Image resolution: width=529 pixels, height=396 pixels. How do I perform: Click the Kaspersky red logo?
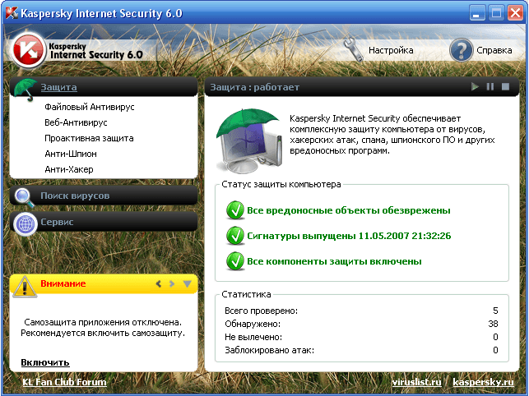[26, 51]
